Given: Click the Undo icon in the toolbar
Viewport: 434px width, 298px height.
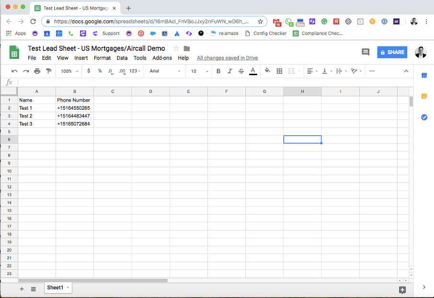Looking at the screenshot, I should click(14, 71).
